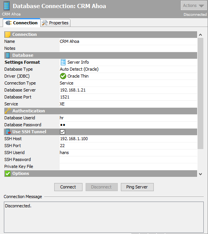Screen dimensions: 208x234
Task: Open the Actions dropdown menu
Action: (x=194, y=5)
